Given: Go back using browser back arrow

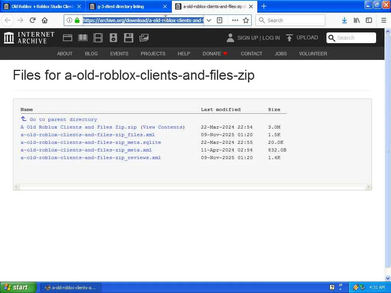Looking at the screenshot, I should coord(8,20).
